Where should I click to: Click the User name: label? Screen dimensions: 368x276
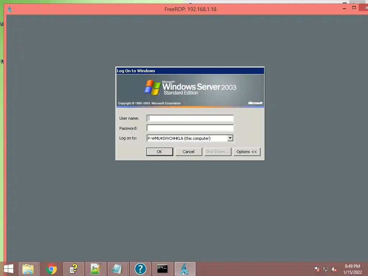(x=129, y=118)
